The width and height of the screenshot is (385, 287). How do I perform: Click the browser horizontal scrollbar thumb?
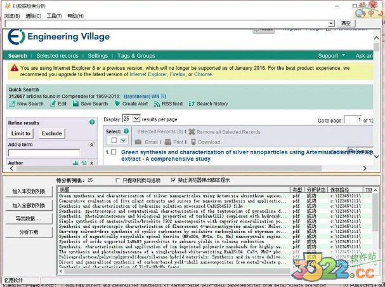point(169,168)
